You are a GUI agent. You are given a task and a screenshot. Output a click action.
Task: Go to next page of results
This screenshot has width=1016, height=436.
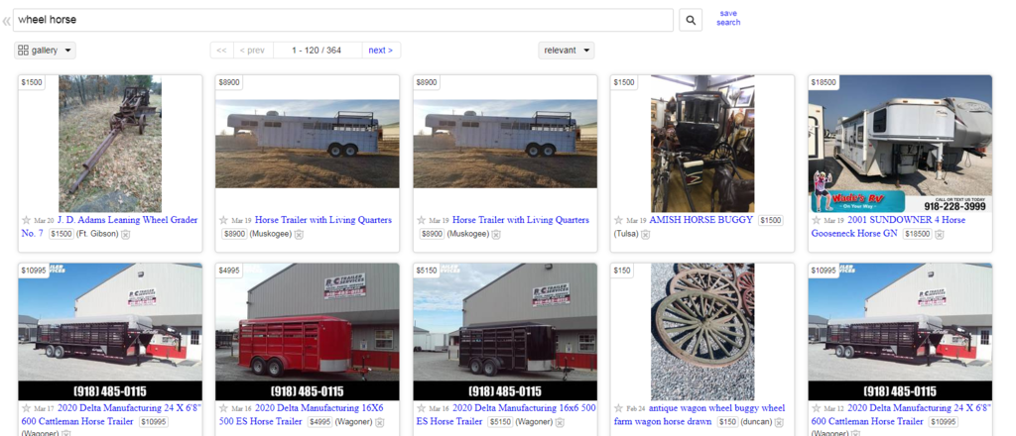tap(380, 50)
